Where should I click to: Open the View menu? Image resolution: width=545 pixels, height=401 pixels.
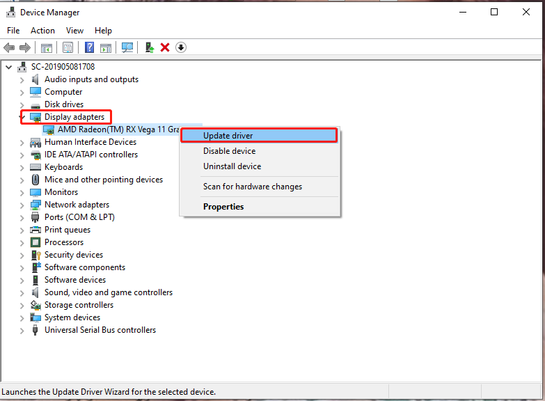coord(74,31)
